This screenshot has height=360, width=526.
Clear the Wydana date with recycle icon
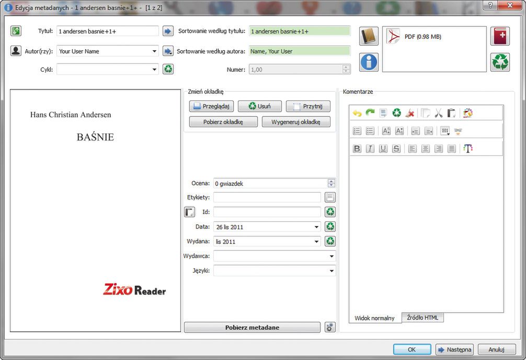[x=330, y=241]
